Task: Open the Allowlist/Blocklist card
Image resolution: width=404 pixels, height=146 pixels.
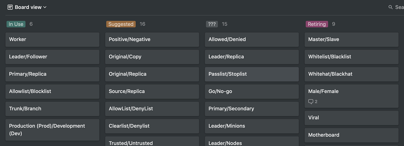Action: coord(52,91)
